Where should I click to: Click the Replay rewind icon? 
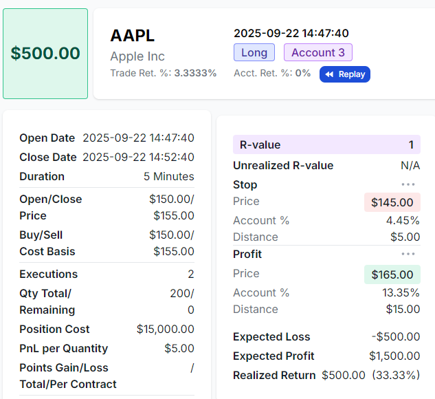point(331,74)
